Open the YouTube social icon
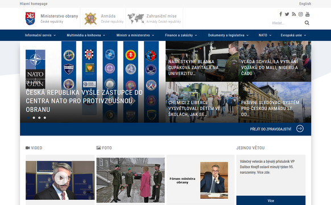The height and width of the screenshot is (205, 331). pos(308,14)
